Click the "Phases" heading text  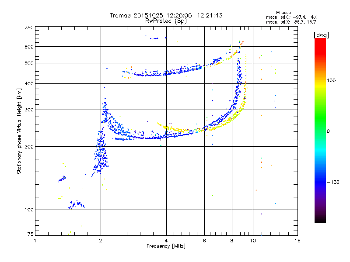point(283,13)
